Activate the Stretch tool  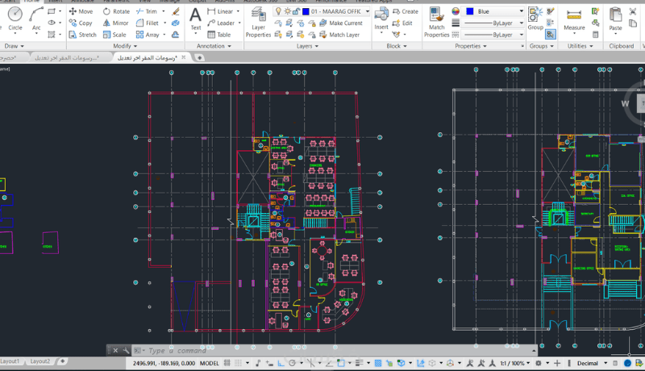coord(83,35)
